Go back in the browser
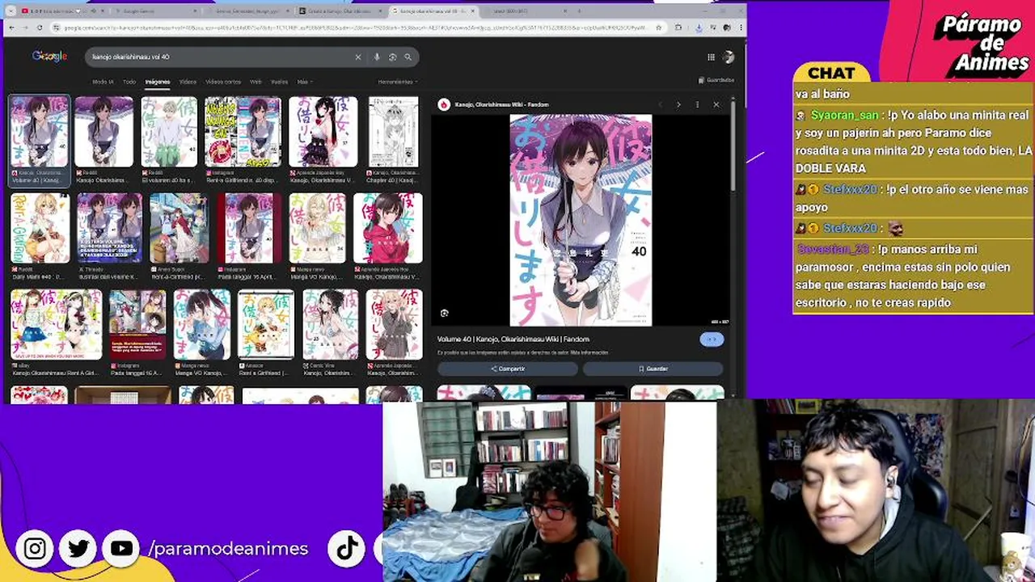The image size is (1035, 582). pyautogui.click(x=11, y=27)
